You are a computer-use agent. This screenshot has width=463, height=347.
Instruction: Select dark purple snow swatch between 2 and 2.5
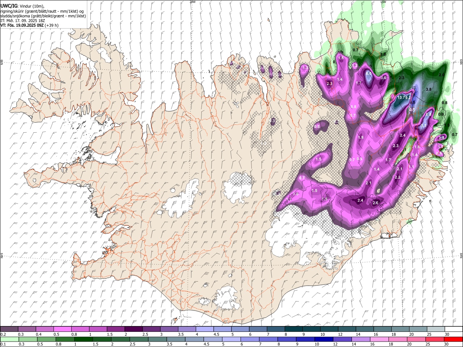(133, 329)
